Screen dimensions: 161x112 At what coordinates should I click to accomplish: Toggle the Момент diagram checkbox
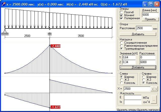tap(121, 15)
